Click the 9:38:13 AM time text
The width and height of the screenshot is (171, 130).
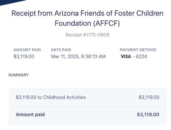(94, 57)
